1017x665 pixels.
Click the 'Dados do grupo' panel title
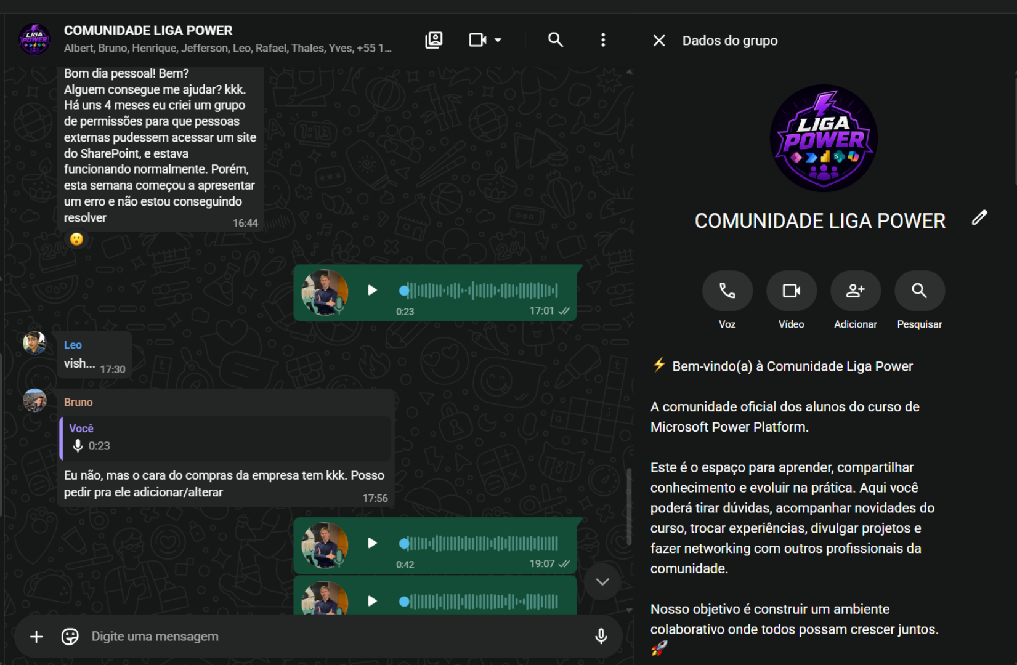coord(730,41)
